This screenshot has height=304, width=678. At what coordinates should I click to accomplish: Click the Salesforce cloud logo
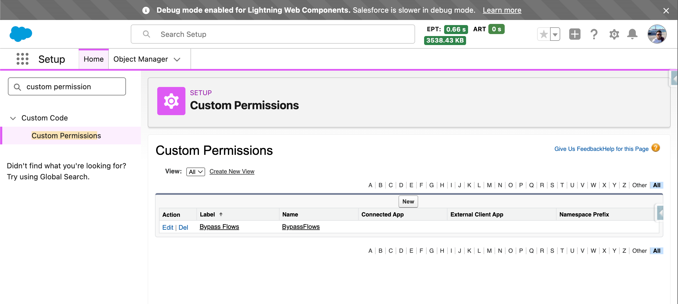pyautogui.click(x=20, y=34)
